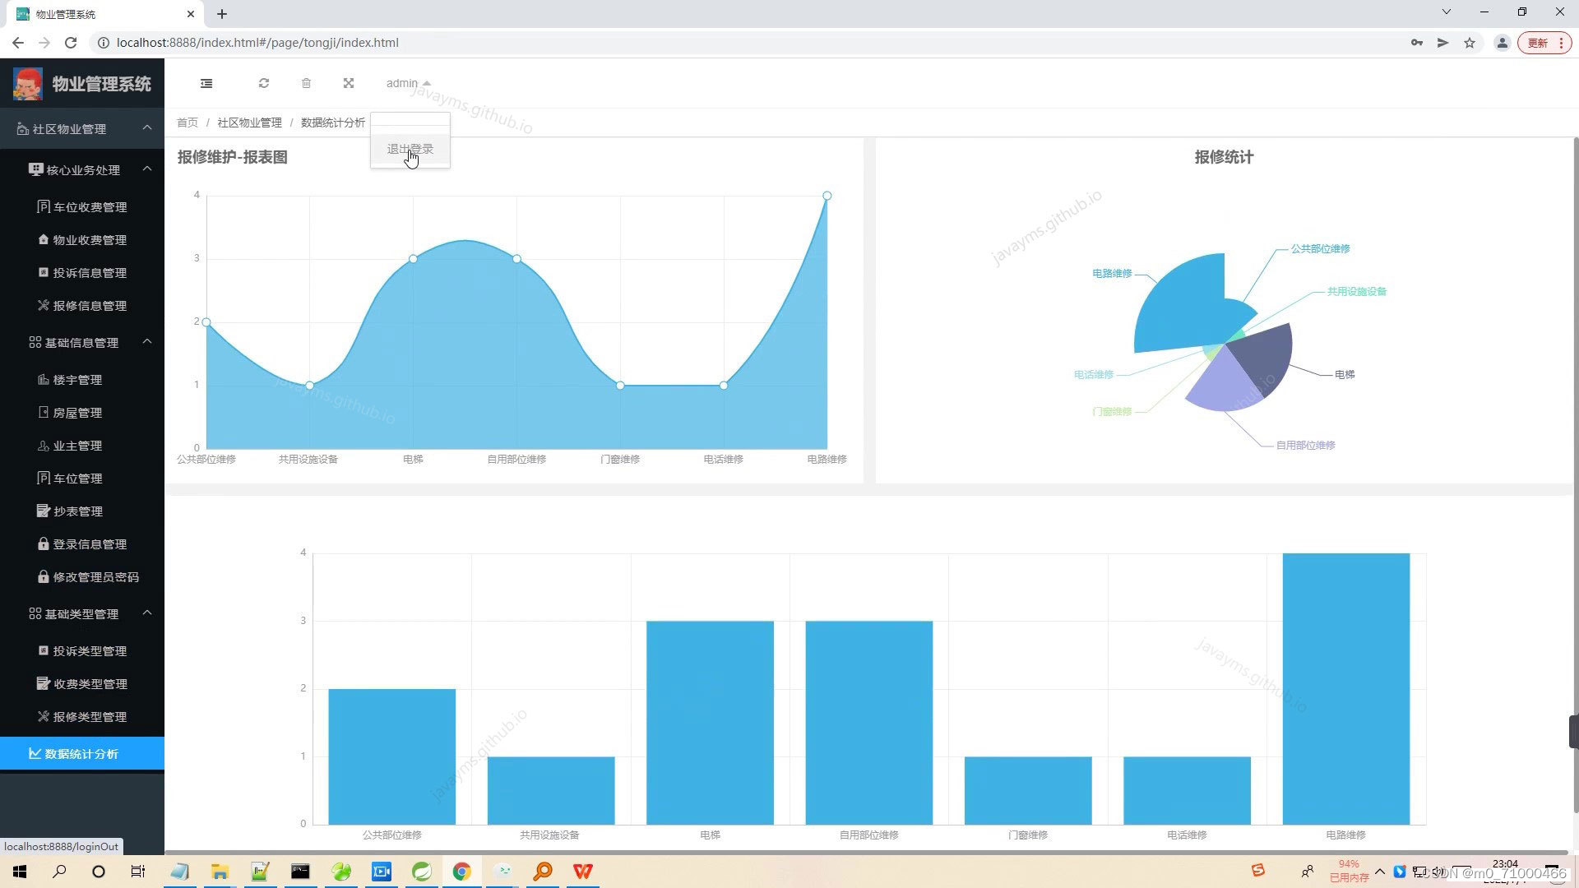Click the 首页 breadcrumb link

pos(188,123)
